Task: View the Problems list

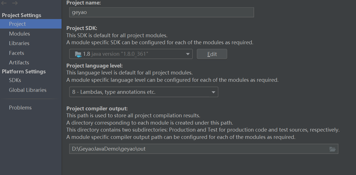Action: tap(20, 108)
